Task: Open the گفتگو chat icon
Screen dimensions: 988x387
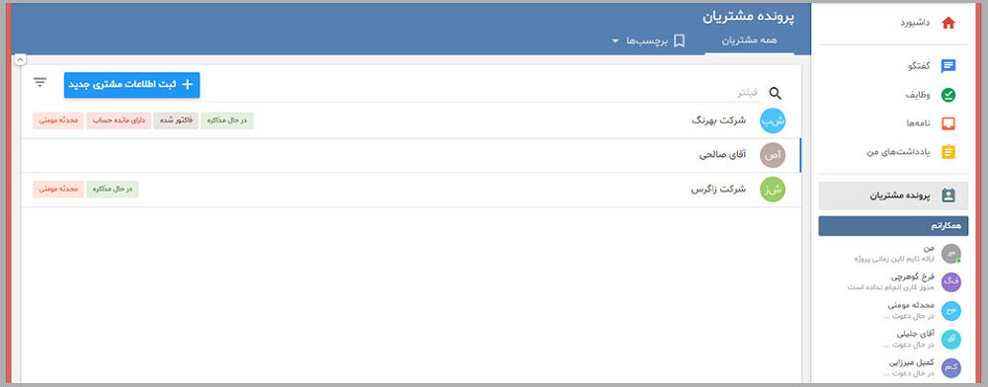Action: point(947,66)
